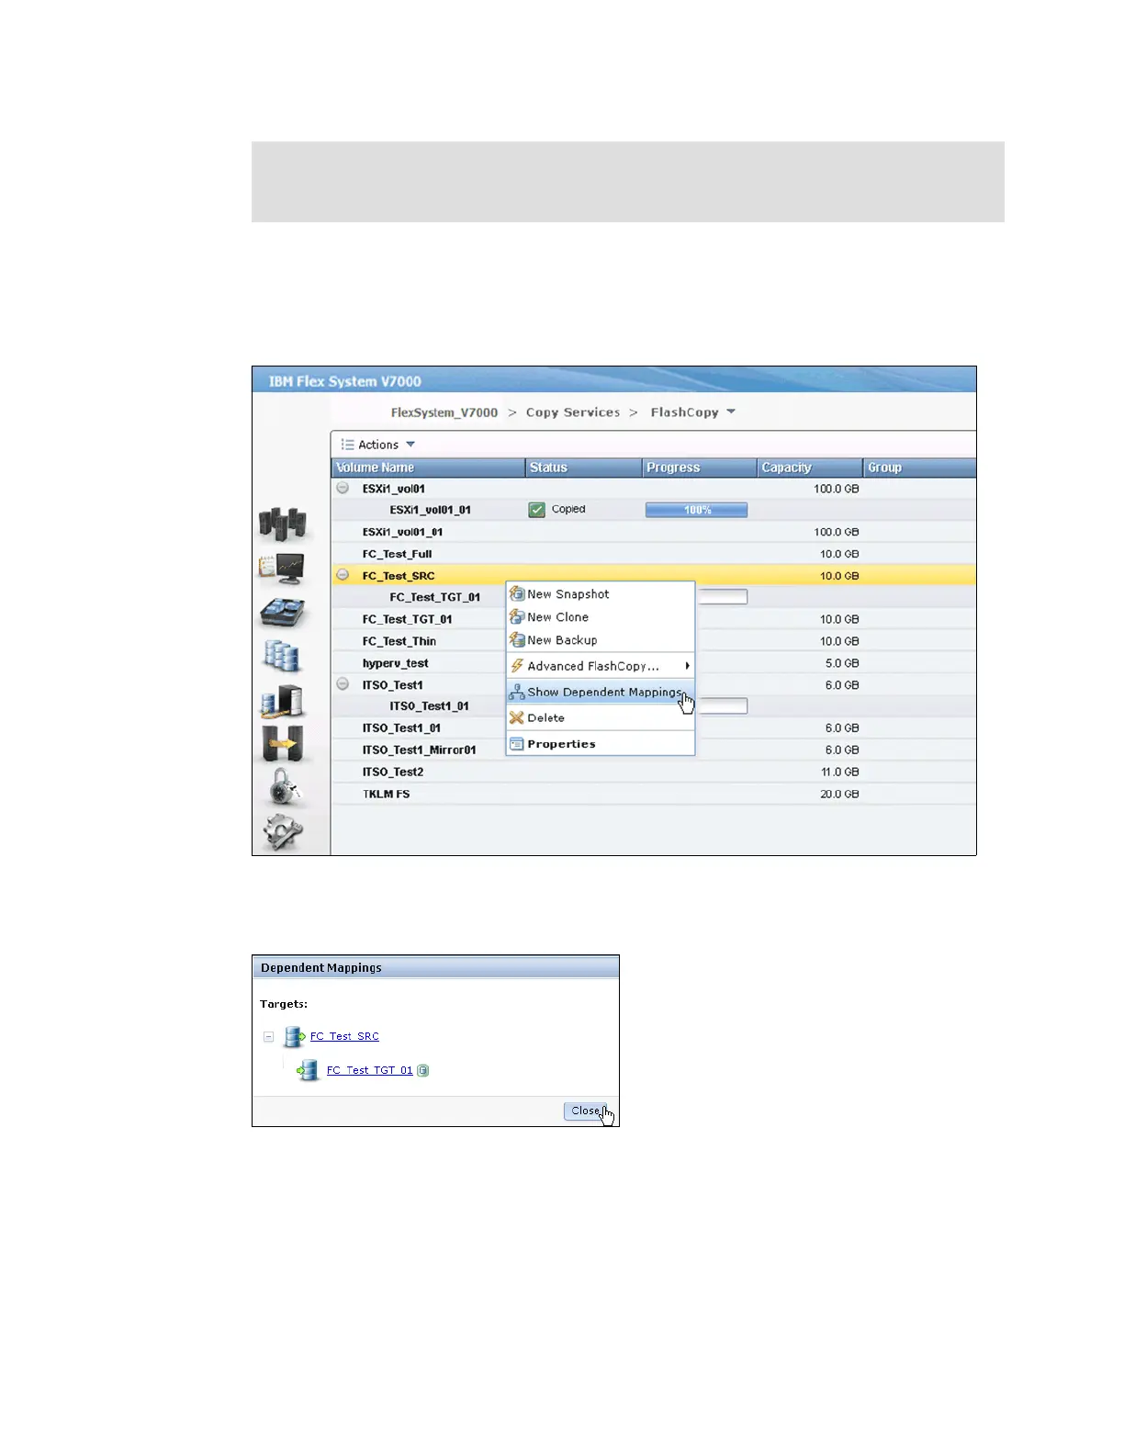Viewport: 1124px width, 1455px height.
Task: Select the child row ESXi1_vol01_01 with Copied status
Action: (x=653, y=510)
